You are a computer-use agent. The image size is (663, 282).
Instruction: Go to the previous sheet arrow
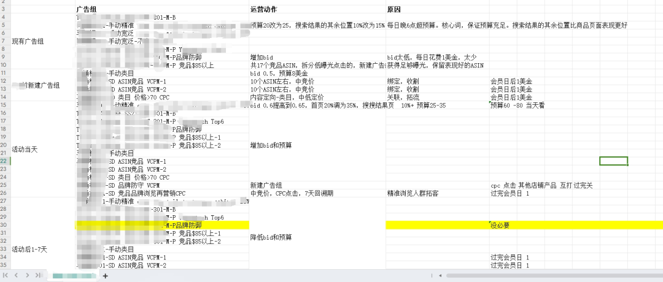click(16, 275)
